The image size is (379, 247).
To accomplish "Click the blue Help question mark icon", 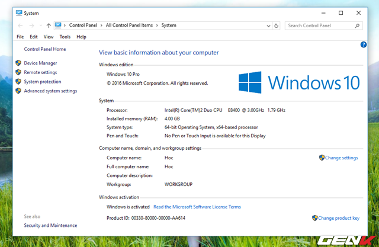I will click(364, 45).
